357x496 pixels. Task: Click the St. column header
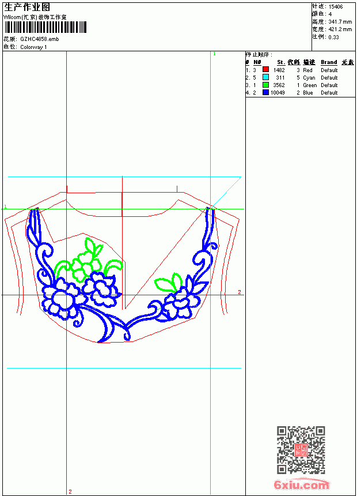coord(281,62)
